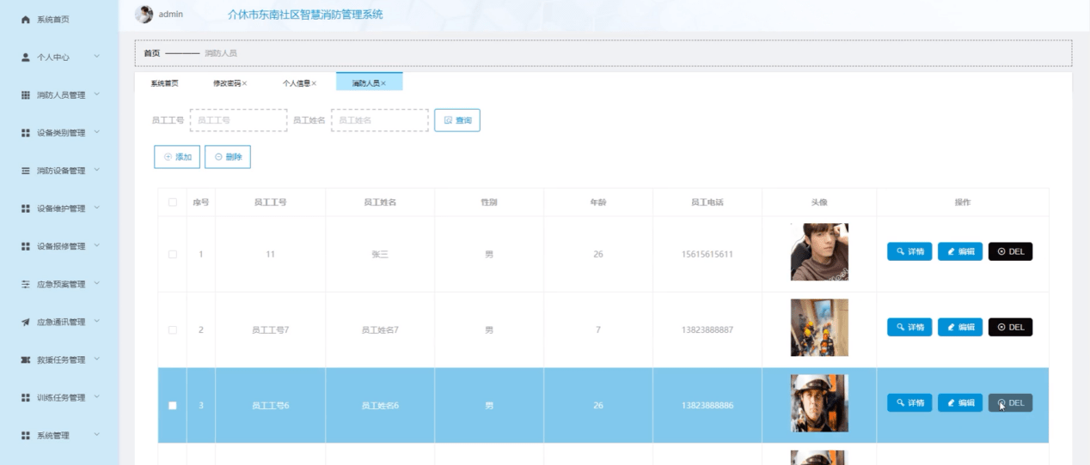Click the admin username text
This screenshot has width=1090, height=465.
coord(171,15)
